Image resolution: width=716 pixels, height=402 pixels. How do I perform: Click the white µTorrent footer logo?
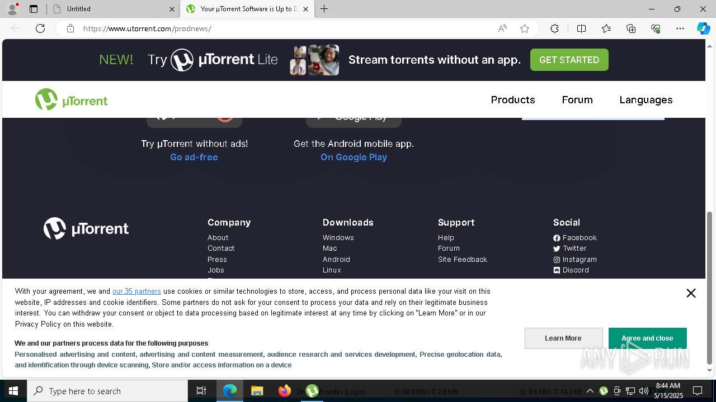point(86,228)
